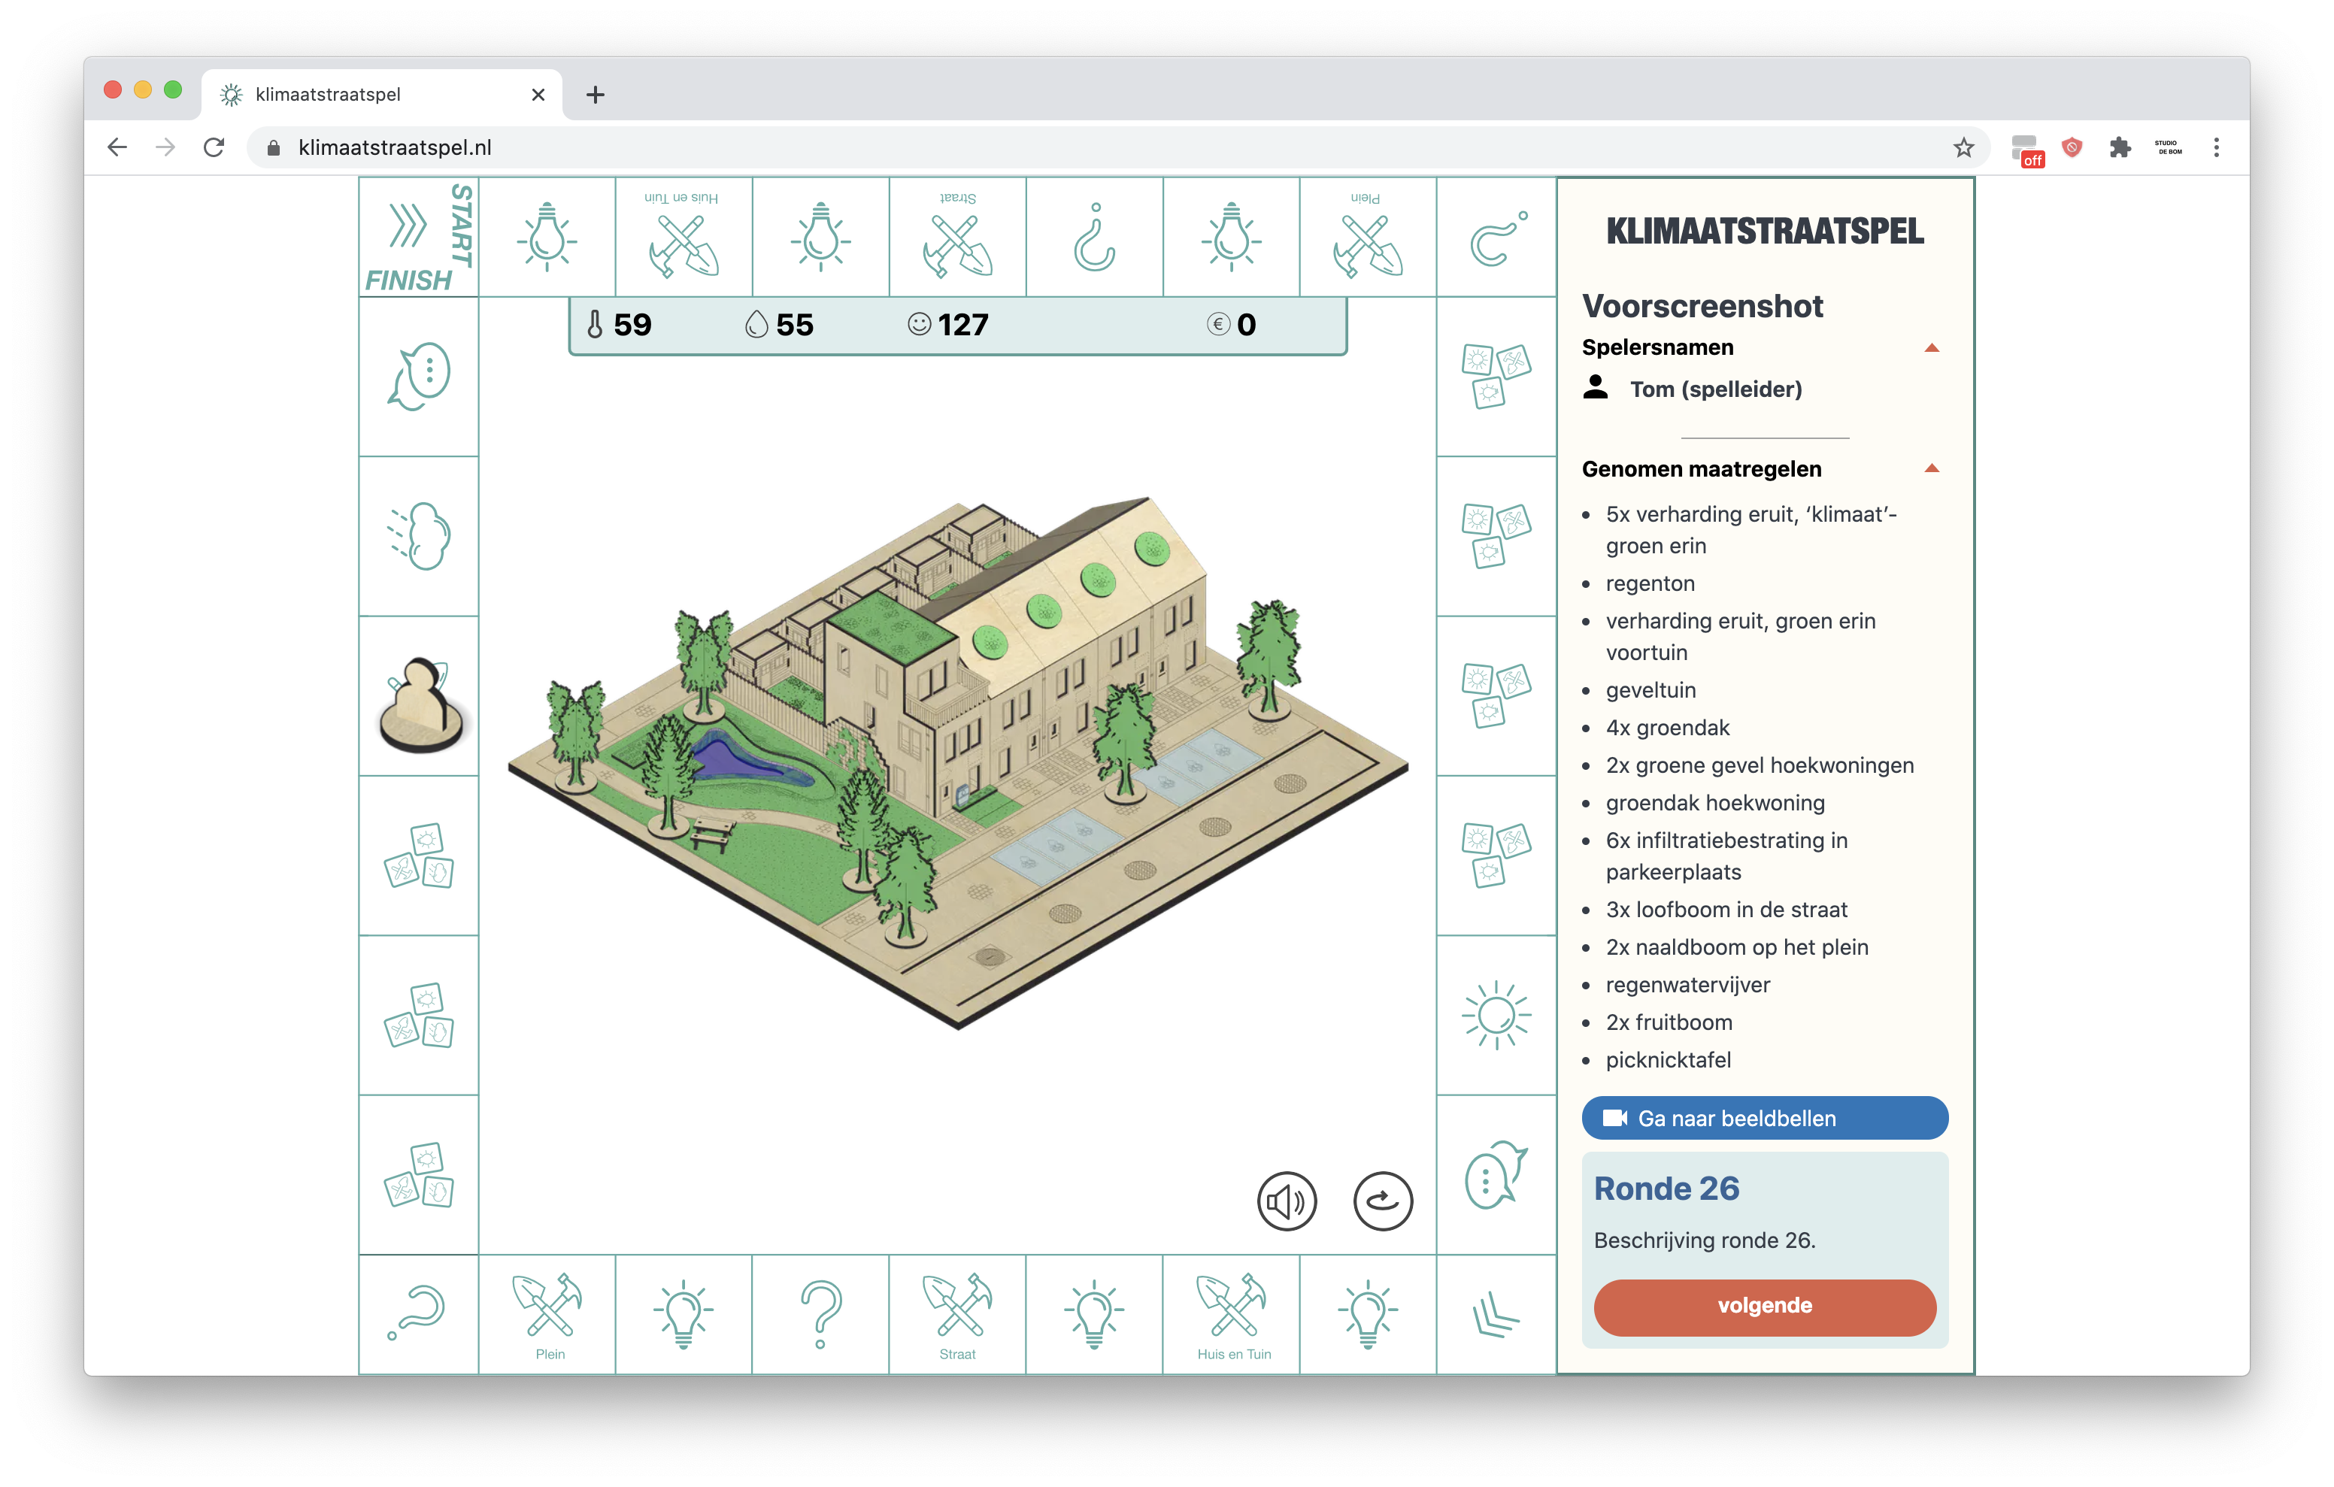Collapse the Genomen maatregelen list
Screen dimensions: 2334x1487
point(1931,469)
